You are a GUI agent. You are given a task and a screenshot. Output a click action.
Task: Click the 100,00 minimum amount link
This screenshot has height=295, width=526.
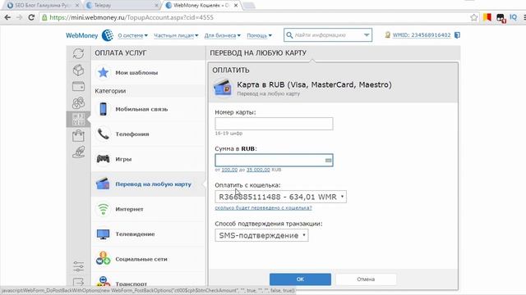click(229, 170)
